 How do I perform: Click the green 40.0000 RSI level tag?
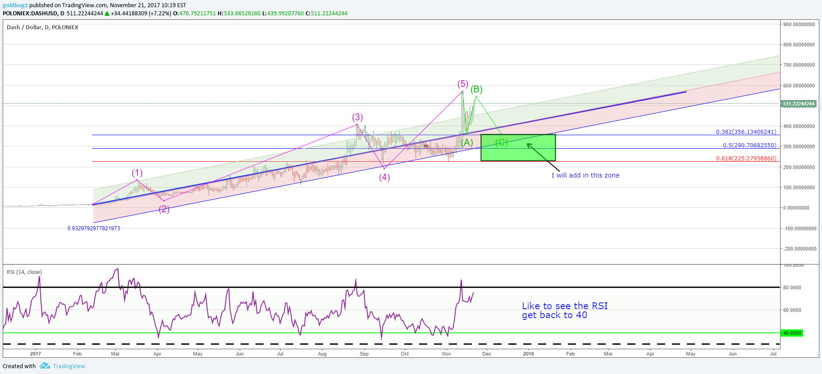[x=792, y=333]
